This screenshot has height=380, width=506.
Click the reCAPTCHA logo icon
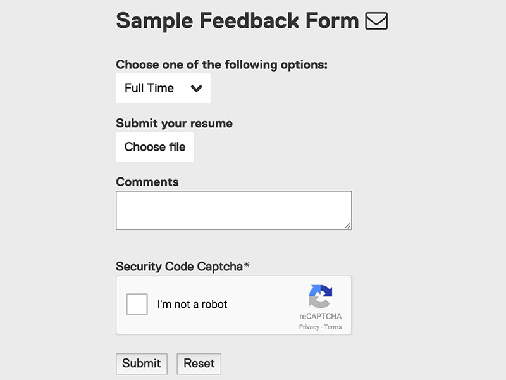(x=321, y=295)
